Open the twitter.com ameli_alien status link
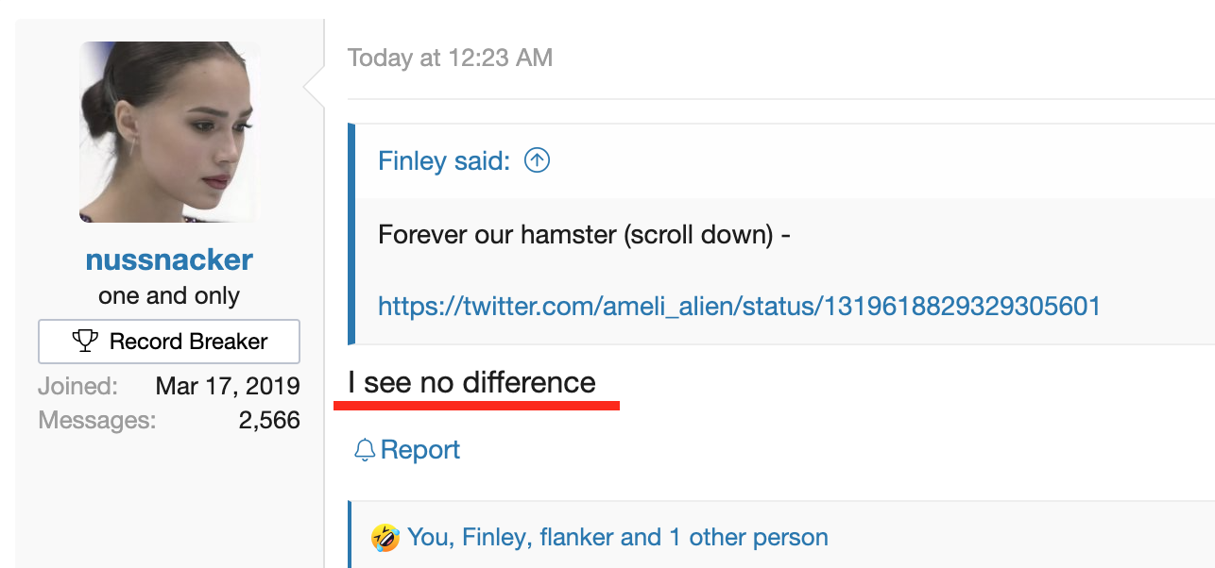This screenshot has height=568, width=1215. [739, 306]
